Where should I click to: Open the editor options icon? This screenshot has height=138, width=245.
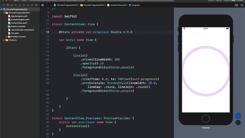click(x=236, y=5)
